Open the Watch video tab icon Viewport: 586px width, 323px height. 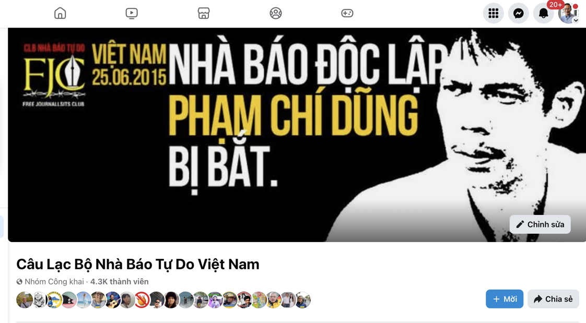(x=132, y=14)
